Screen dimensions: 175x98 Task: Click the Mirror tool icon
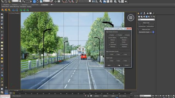93,1
